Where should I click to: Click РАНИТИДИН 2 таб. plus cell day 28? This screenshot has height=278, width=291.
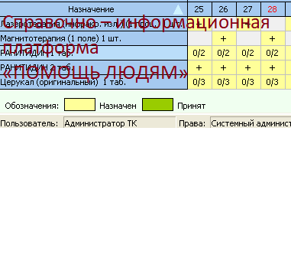point(272,67)
